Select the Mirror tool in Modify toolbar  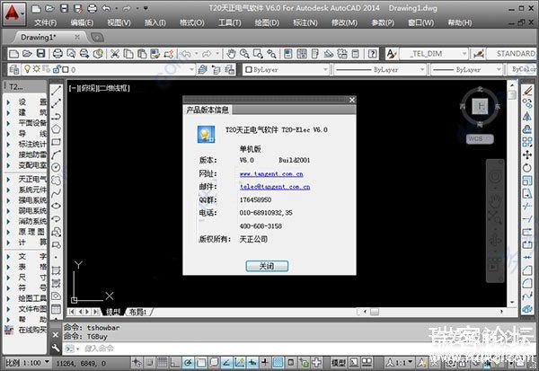[527, 116]
